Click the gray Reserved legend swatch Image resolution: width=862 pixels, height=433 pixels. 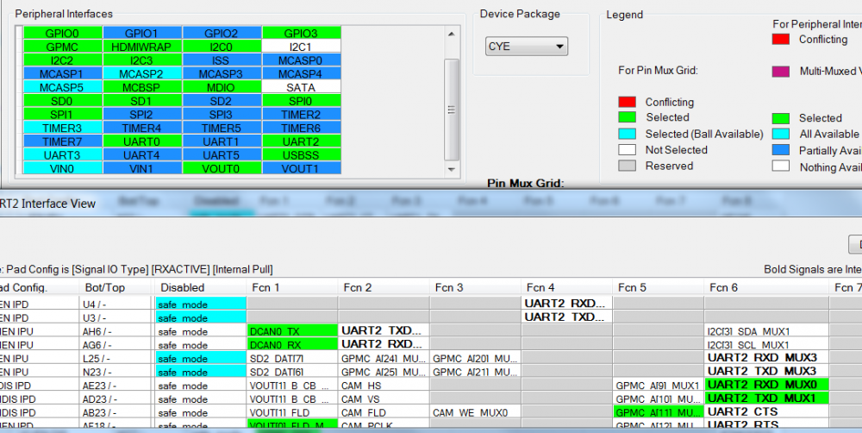[x=627, y=166]
